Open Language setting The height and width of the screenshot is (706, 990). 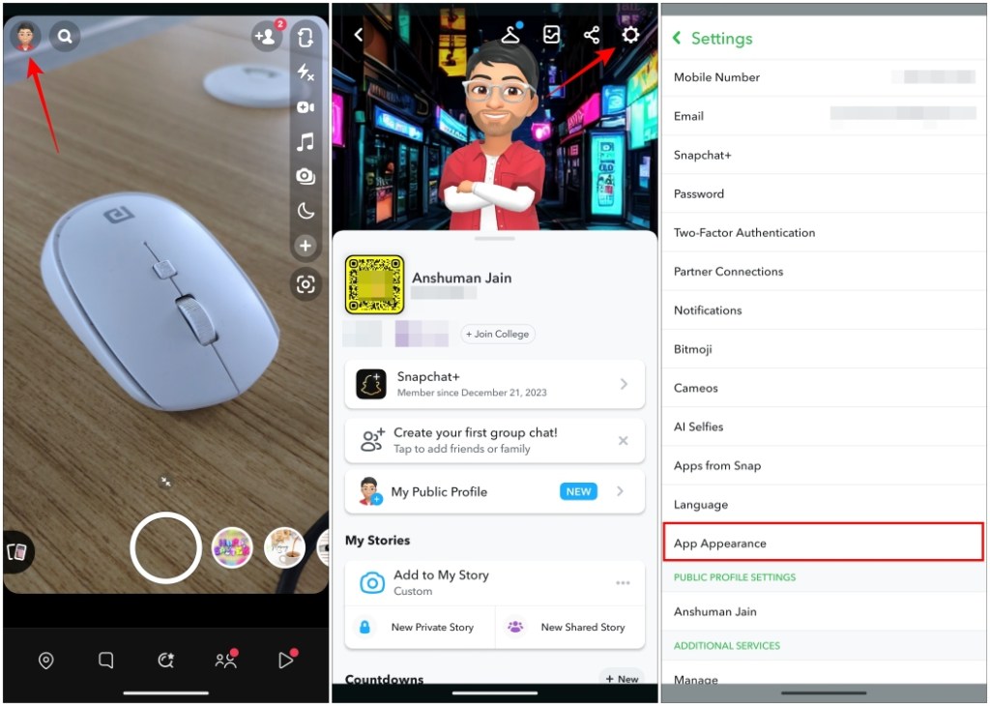824,505
